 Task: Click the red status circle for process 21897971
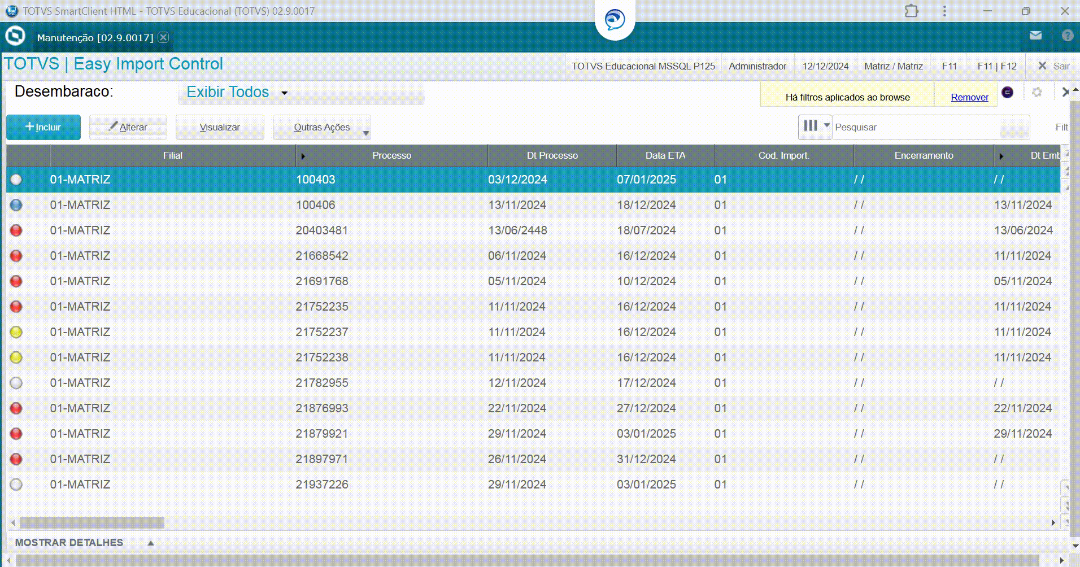(16, 459)
